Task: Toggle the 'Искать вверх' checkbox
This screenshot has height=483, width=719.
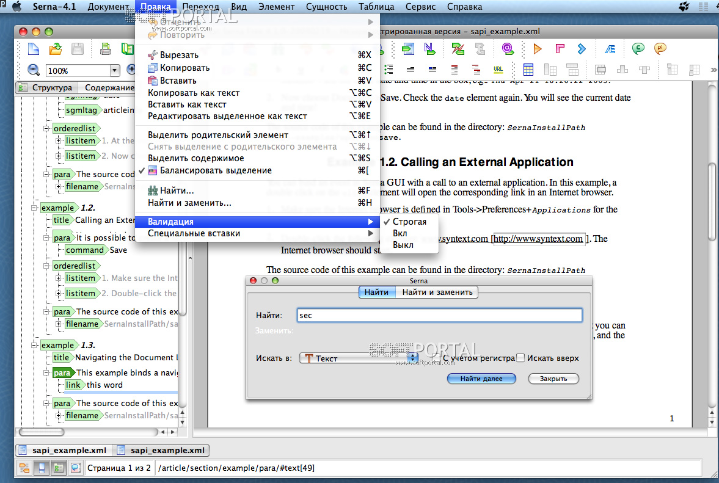Action: coord(520,357)
